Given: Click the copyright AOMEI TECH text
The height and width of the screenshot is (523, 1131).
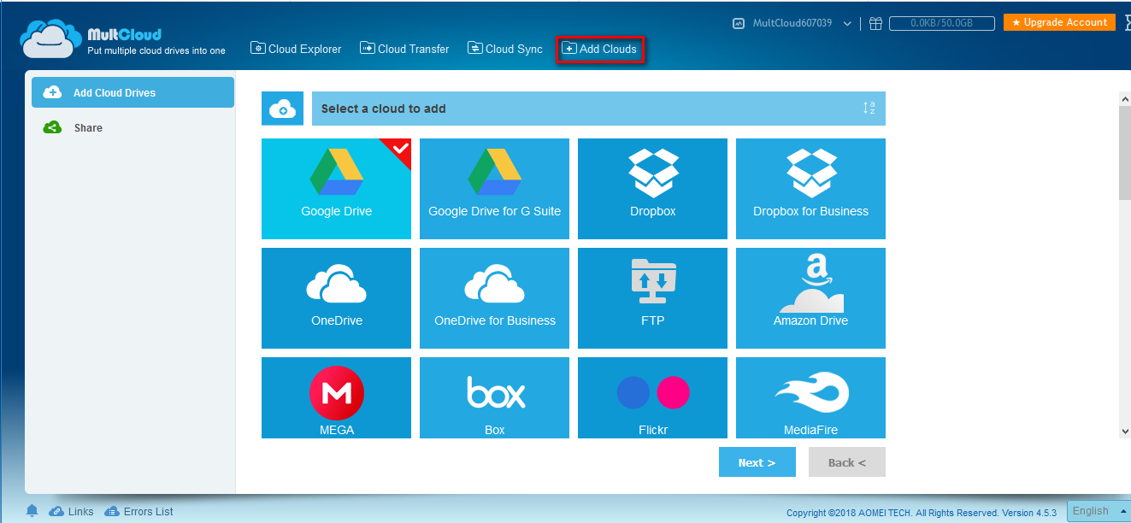Looking at the screenshot, I should 922,513.
